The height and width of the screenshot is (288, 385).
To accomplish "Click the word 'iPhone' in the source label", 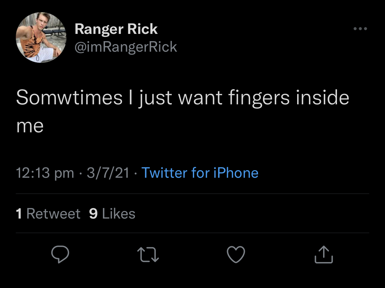I will click(x=236, y=173).
